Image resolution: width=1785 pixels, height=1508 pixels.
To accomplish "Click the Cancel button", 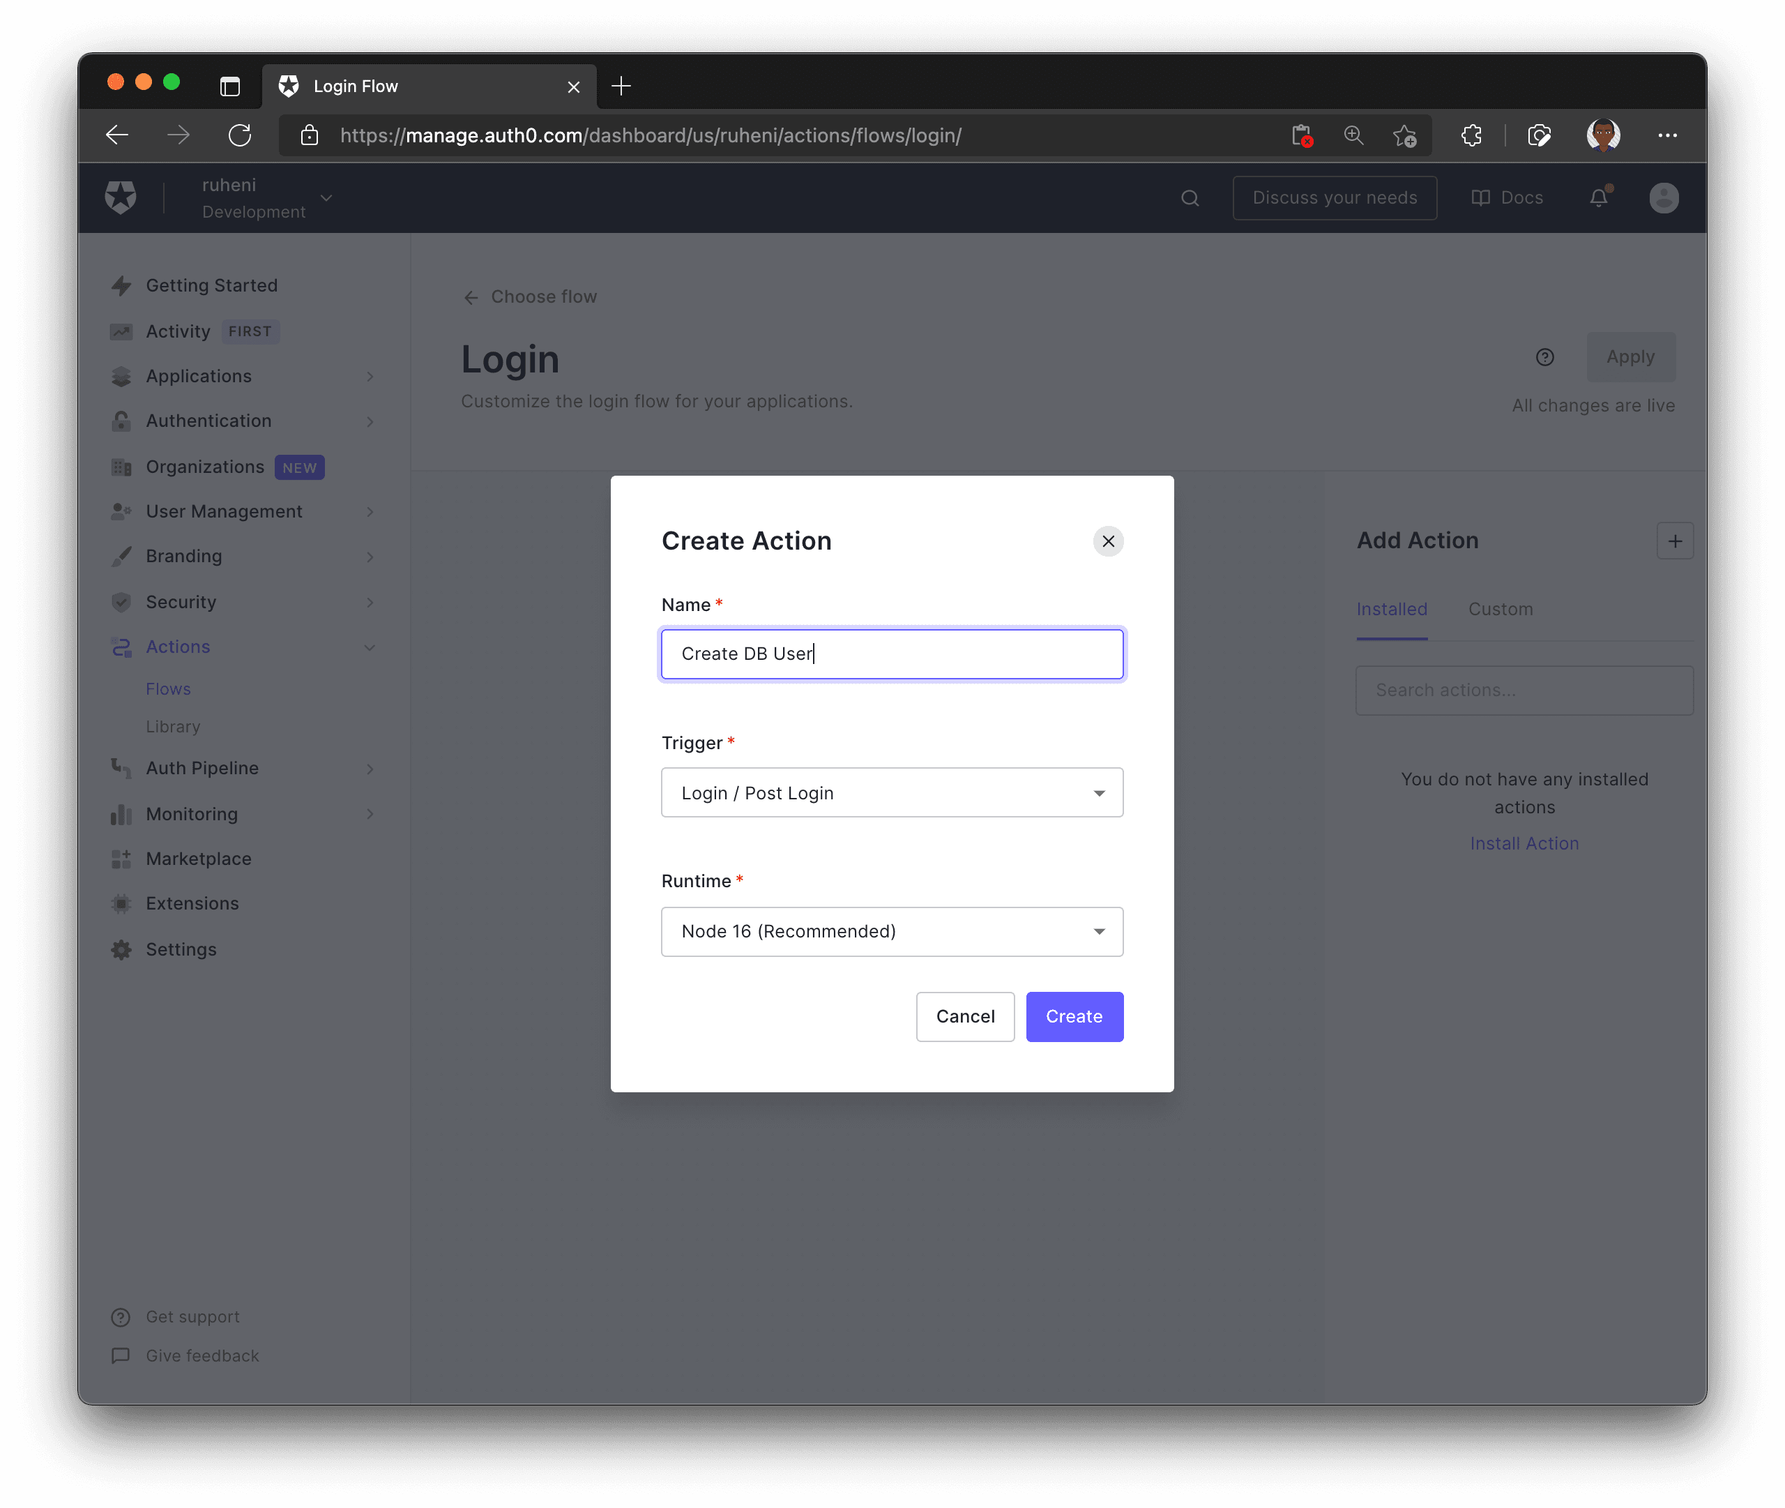I will (965, 1016).
